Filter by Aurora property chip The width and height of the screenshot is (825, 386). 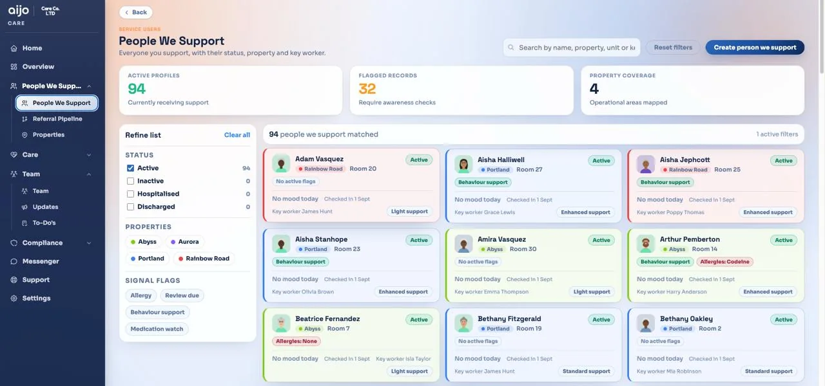pyautogui.click(x=185, y=242)
